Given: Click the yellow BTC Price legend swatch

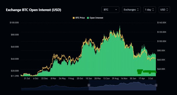Looking at the screenshot, I should coord(74,18).
